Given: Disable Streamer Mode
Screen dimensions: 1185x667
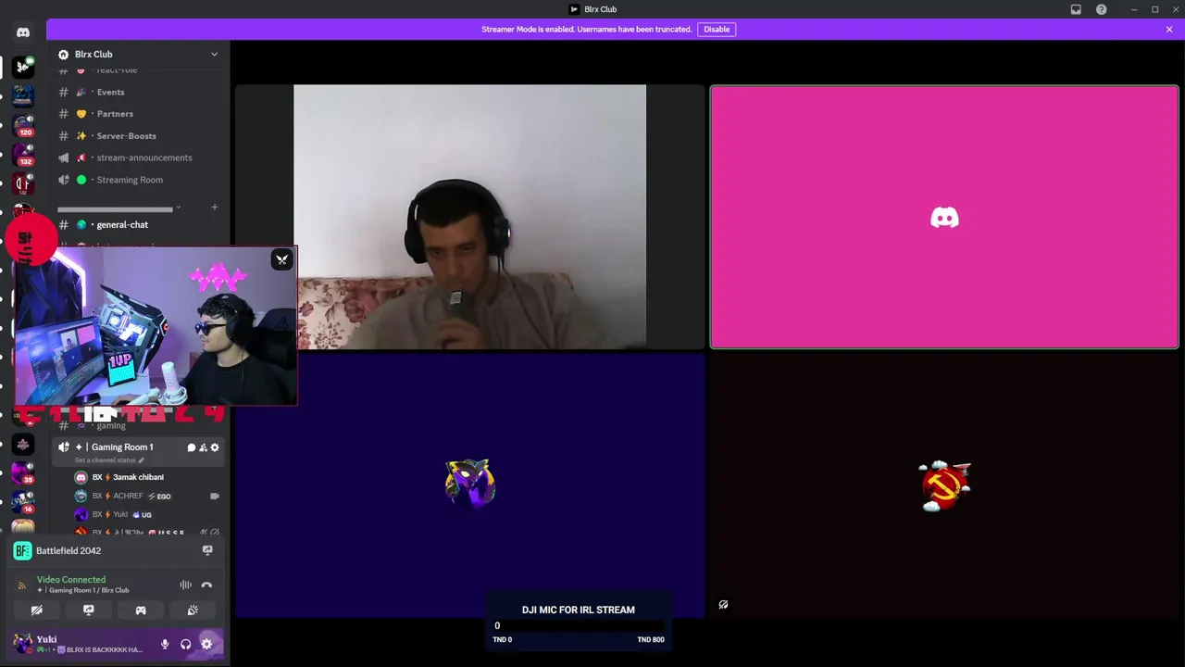Looking at the screenshot, I should pyautogui.click(x=717, y=29).
